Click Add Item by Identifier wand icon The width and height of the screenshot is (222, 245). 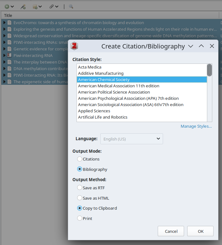23,7
